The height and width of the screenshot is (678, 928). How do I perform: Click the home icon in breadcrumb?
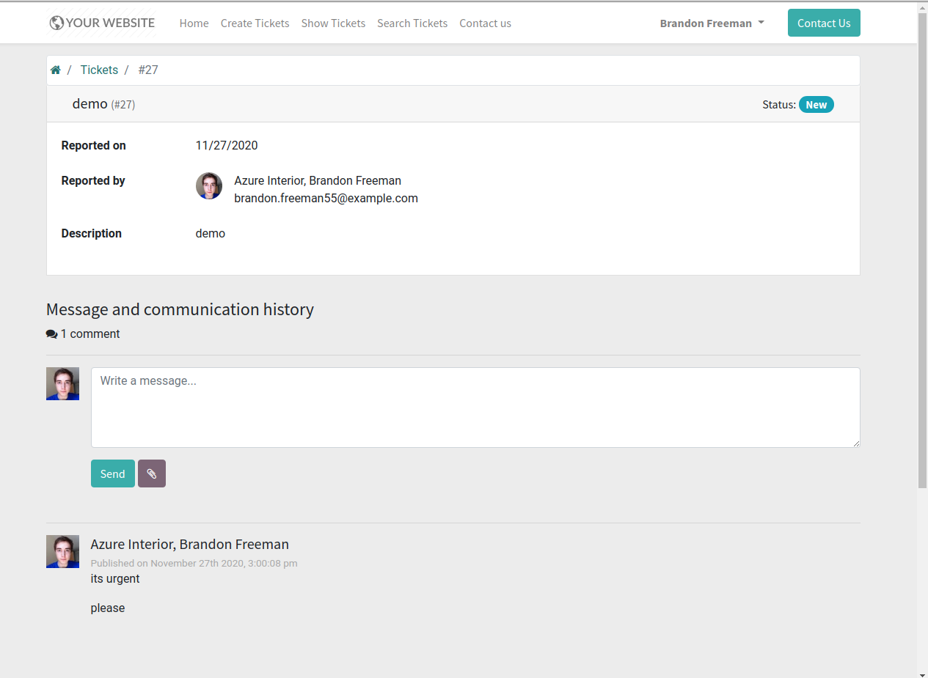tap(55, 70)
